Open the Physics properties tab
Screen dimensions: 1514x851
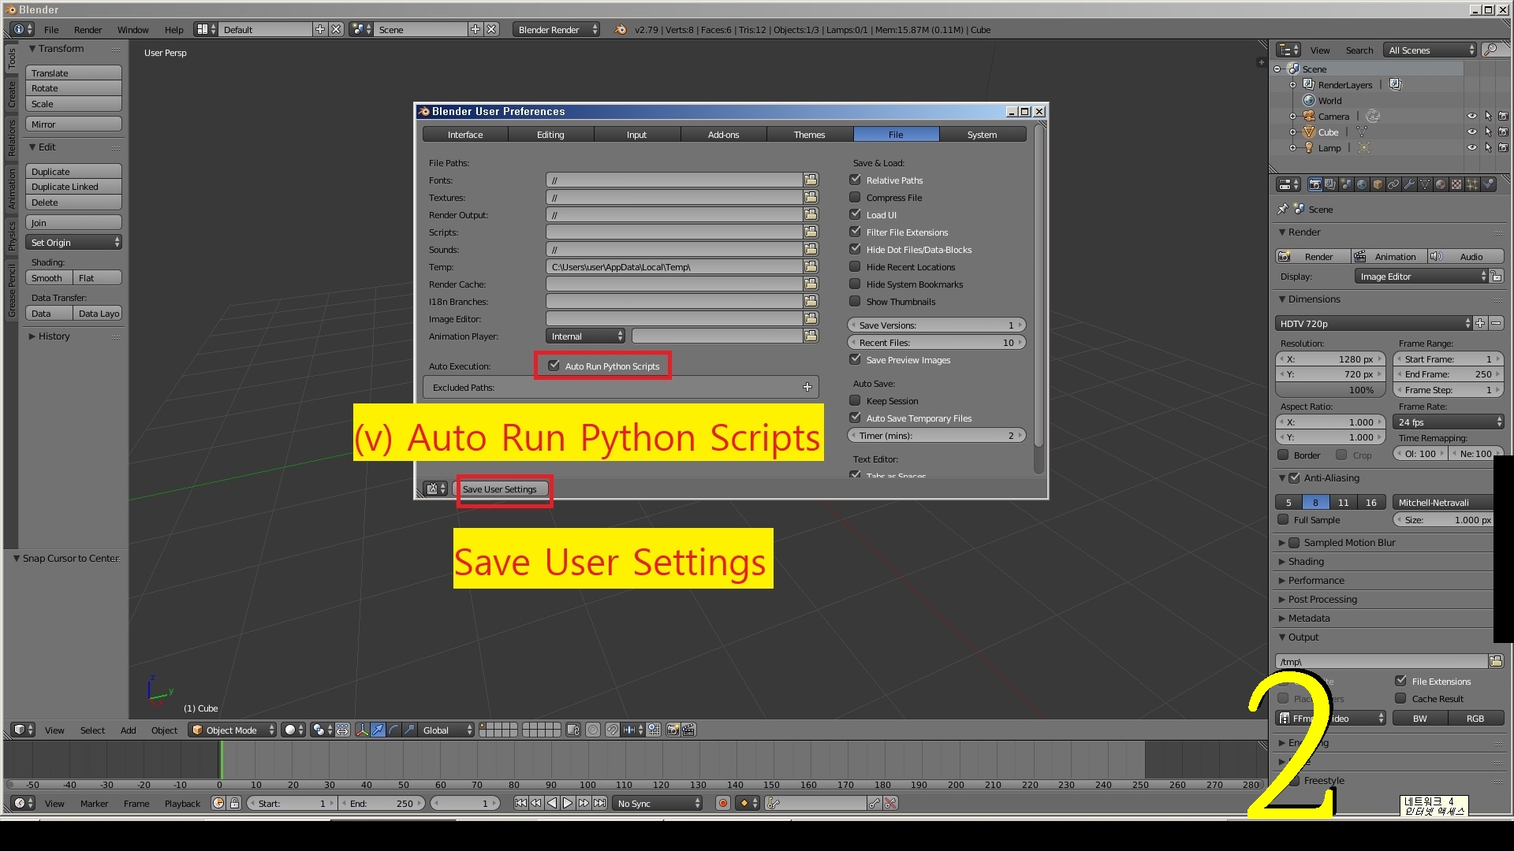pyautogui.click(x=1488, y=184)
